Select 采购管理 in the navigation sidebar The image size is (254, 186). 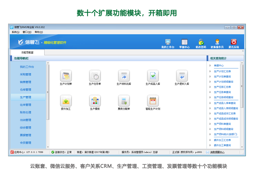tap(25, 74)
